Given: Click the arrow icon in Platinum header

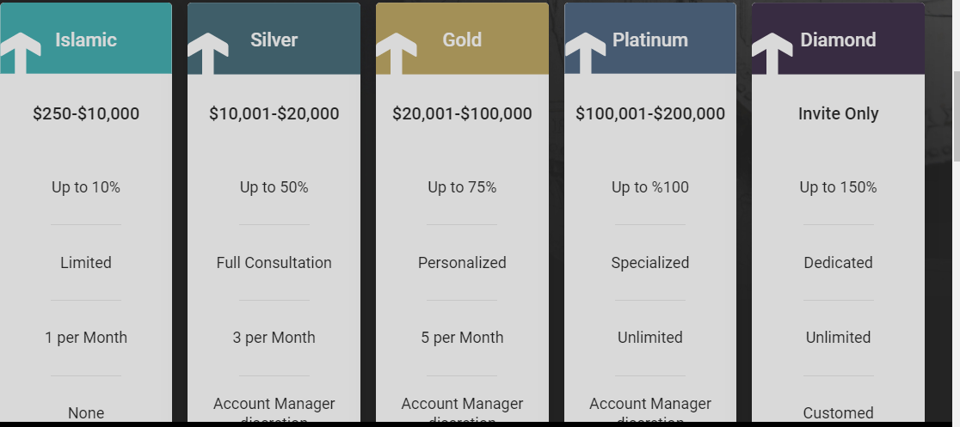Looking at the screenshot, I should click(x=585, y=53).
